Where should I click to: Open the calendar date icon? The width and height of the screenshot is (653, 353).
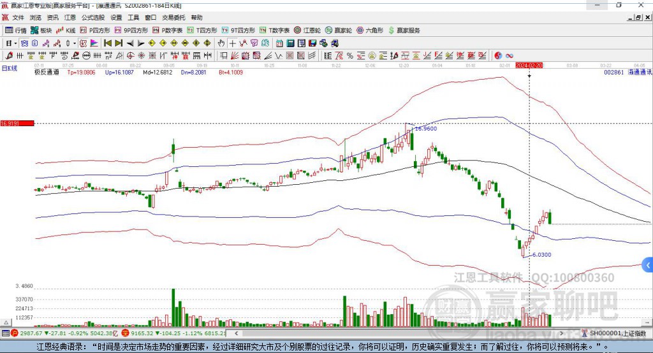(x=279, y=43)
